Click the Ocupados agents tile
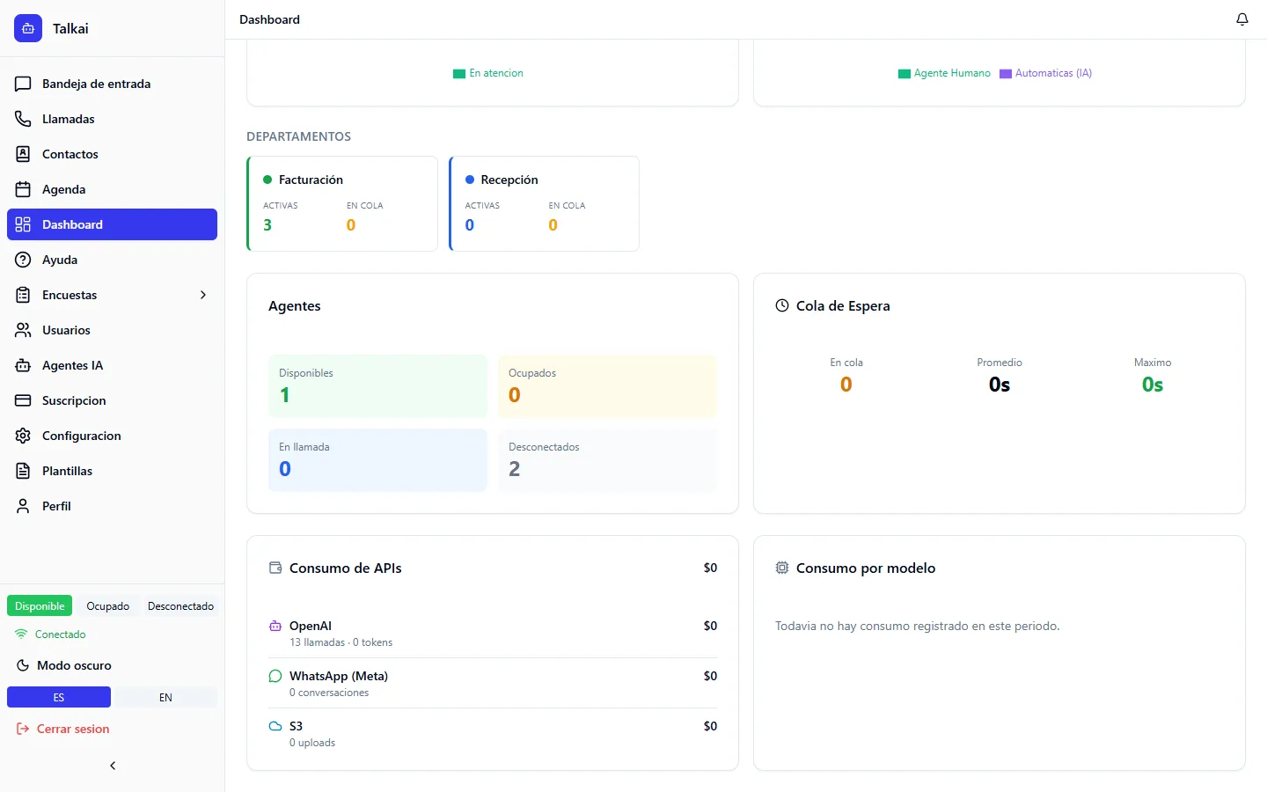Screen dimensions: 1267x792 click(607, 386)
